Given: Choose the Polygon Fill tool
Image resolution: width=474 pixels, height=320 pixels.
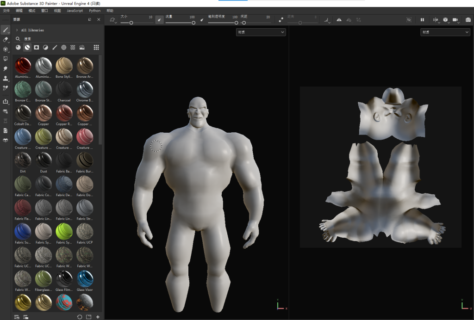Looking at the screenshot, I should (x=6, y=59).
